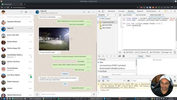Click forward icon beside the video
Screen dimensions: 177x100
[x=71, y=39]
